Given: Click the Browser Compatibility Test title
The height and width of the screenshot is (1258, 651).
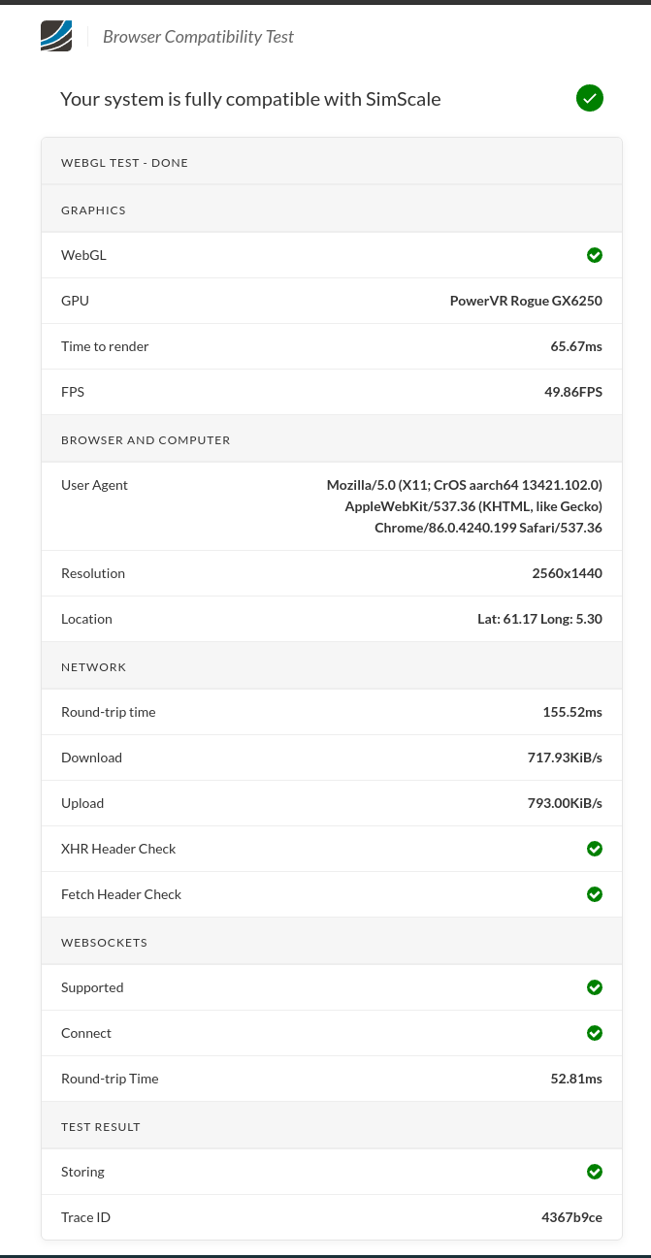Looking at the screenshot, I should 198,37.
